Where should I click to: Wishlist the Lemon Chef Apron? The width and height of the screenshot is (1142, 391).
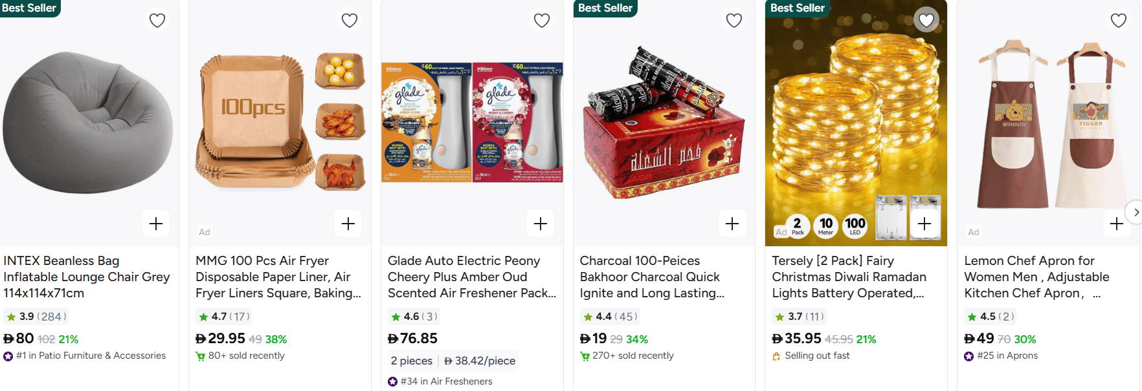click(x=1119, y=21)
